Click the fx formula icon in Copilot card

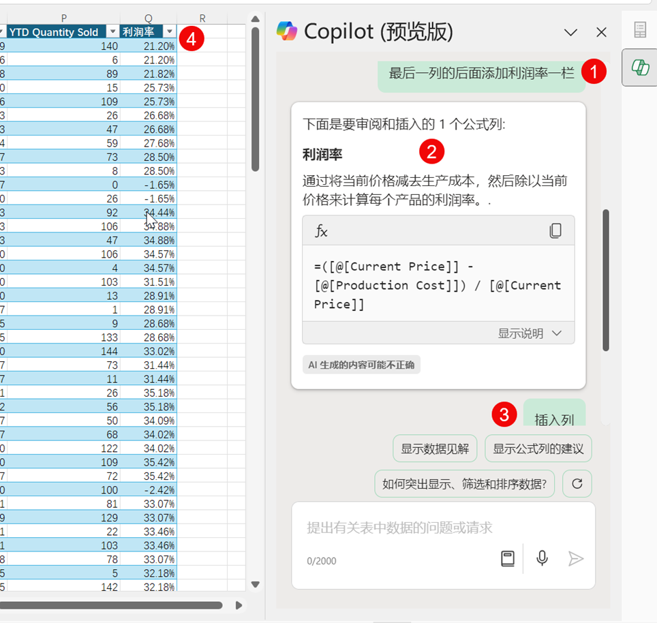tap(321, 230)
